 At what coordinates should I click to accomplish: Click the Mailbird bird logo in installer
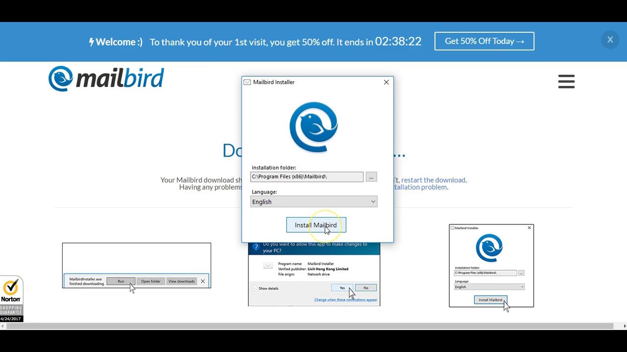click(313, 127)
